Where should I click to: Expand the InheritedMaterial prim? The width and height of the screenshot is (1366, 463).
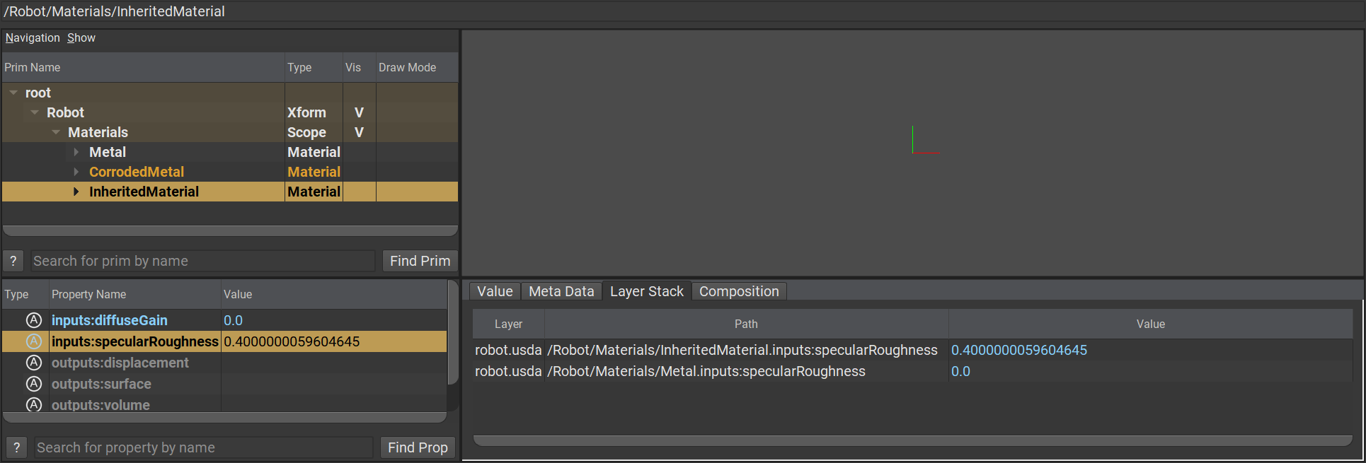pos(76,192)
